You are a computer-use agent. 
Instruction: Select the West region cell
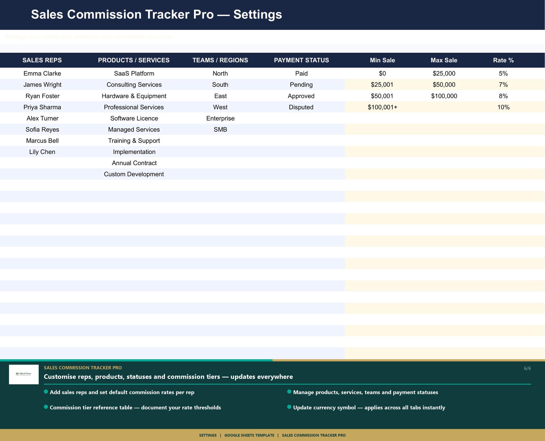(x=220, y=107)
